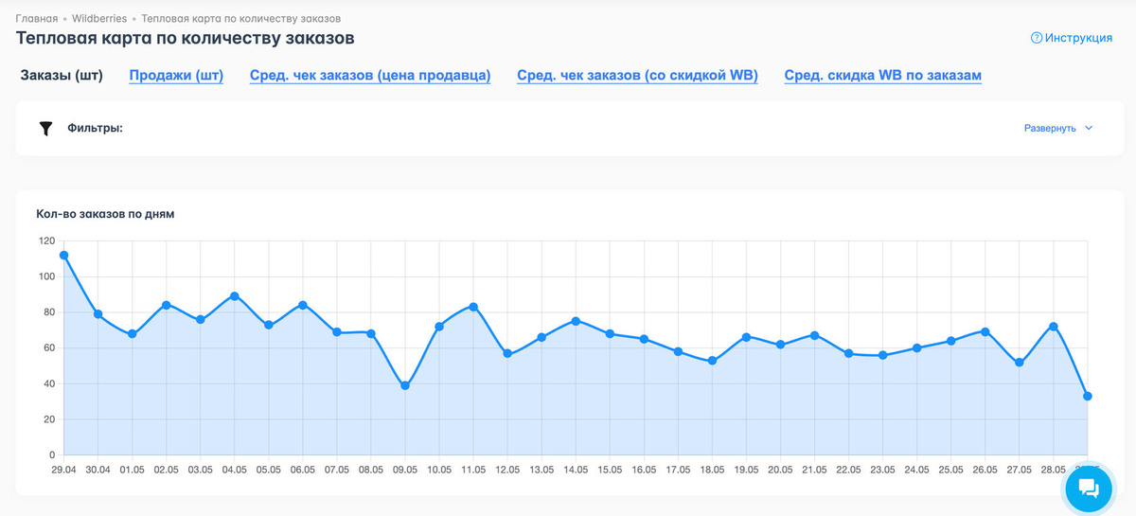Click the 01.05 data point
Screen dimensions: 1136x516
click(x=132, y=334)
